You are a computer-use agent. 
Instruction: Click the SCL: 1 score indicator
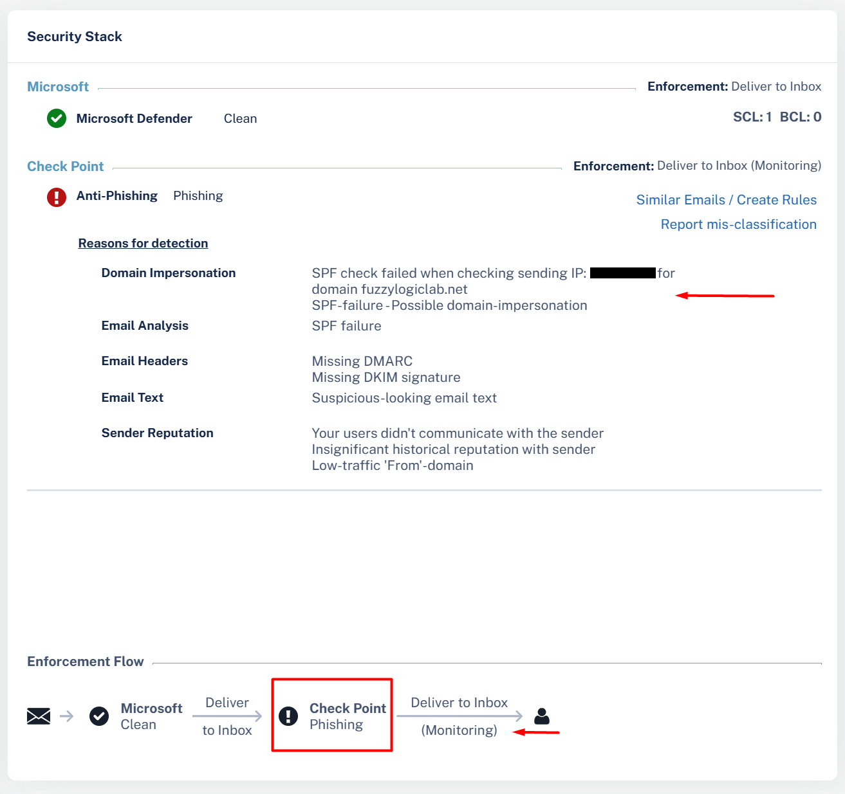click(752, 116)
